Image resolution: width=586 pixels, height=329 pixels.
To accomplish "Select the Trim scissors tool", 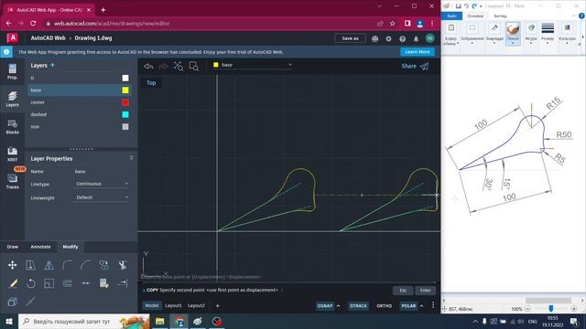I will (122, 265).
